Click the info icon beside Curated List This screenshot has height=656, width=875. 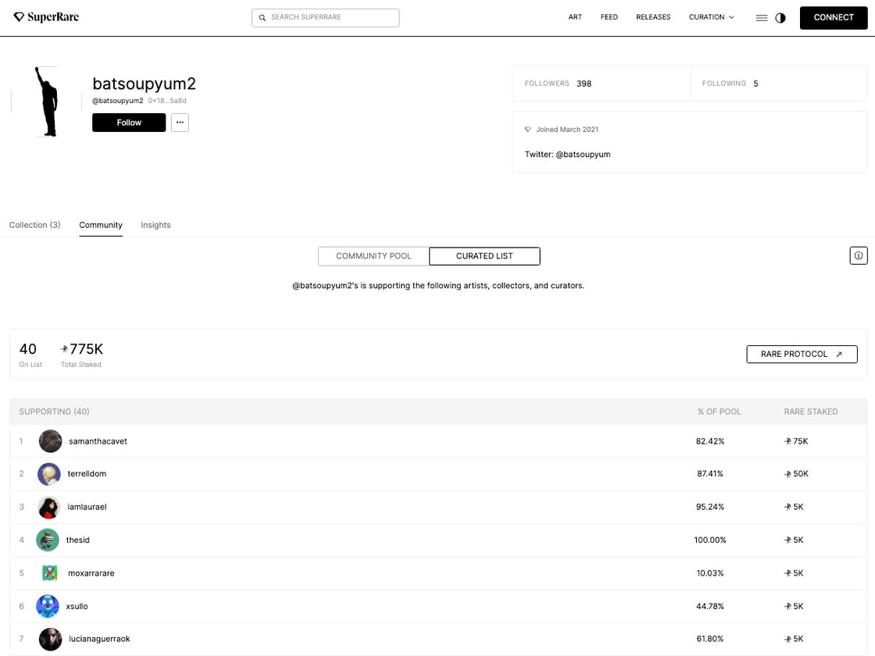[x=858, y=255]
